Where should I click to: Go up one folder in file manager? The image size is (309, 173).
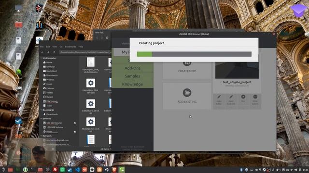pos(54,52)
